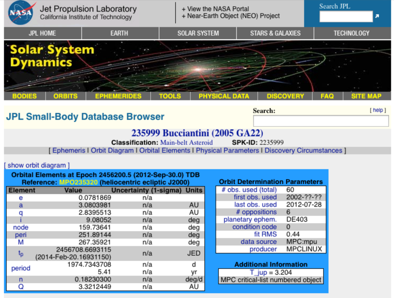Image resolution: width=394 pixels, height=298 pixels.
Task: Open 'planetary ephem.' parameter link
Action: pos(250,220)
